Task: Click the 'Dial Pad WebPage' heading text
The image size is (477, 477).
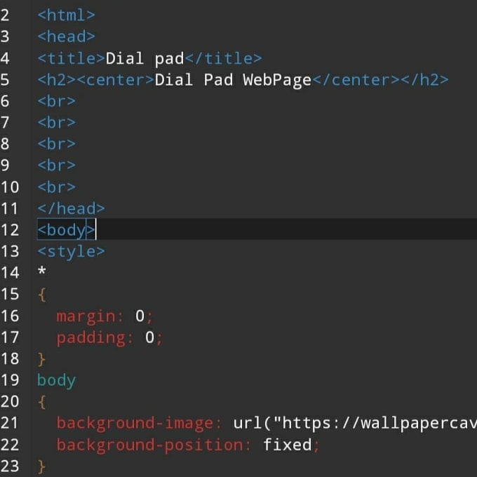Action: 233,80
